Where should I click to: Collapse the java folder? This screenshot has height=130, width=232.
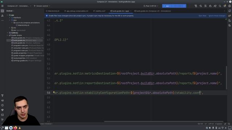point(10,20)
